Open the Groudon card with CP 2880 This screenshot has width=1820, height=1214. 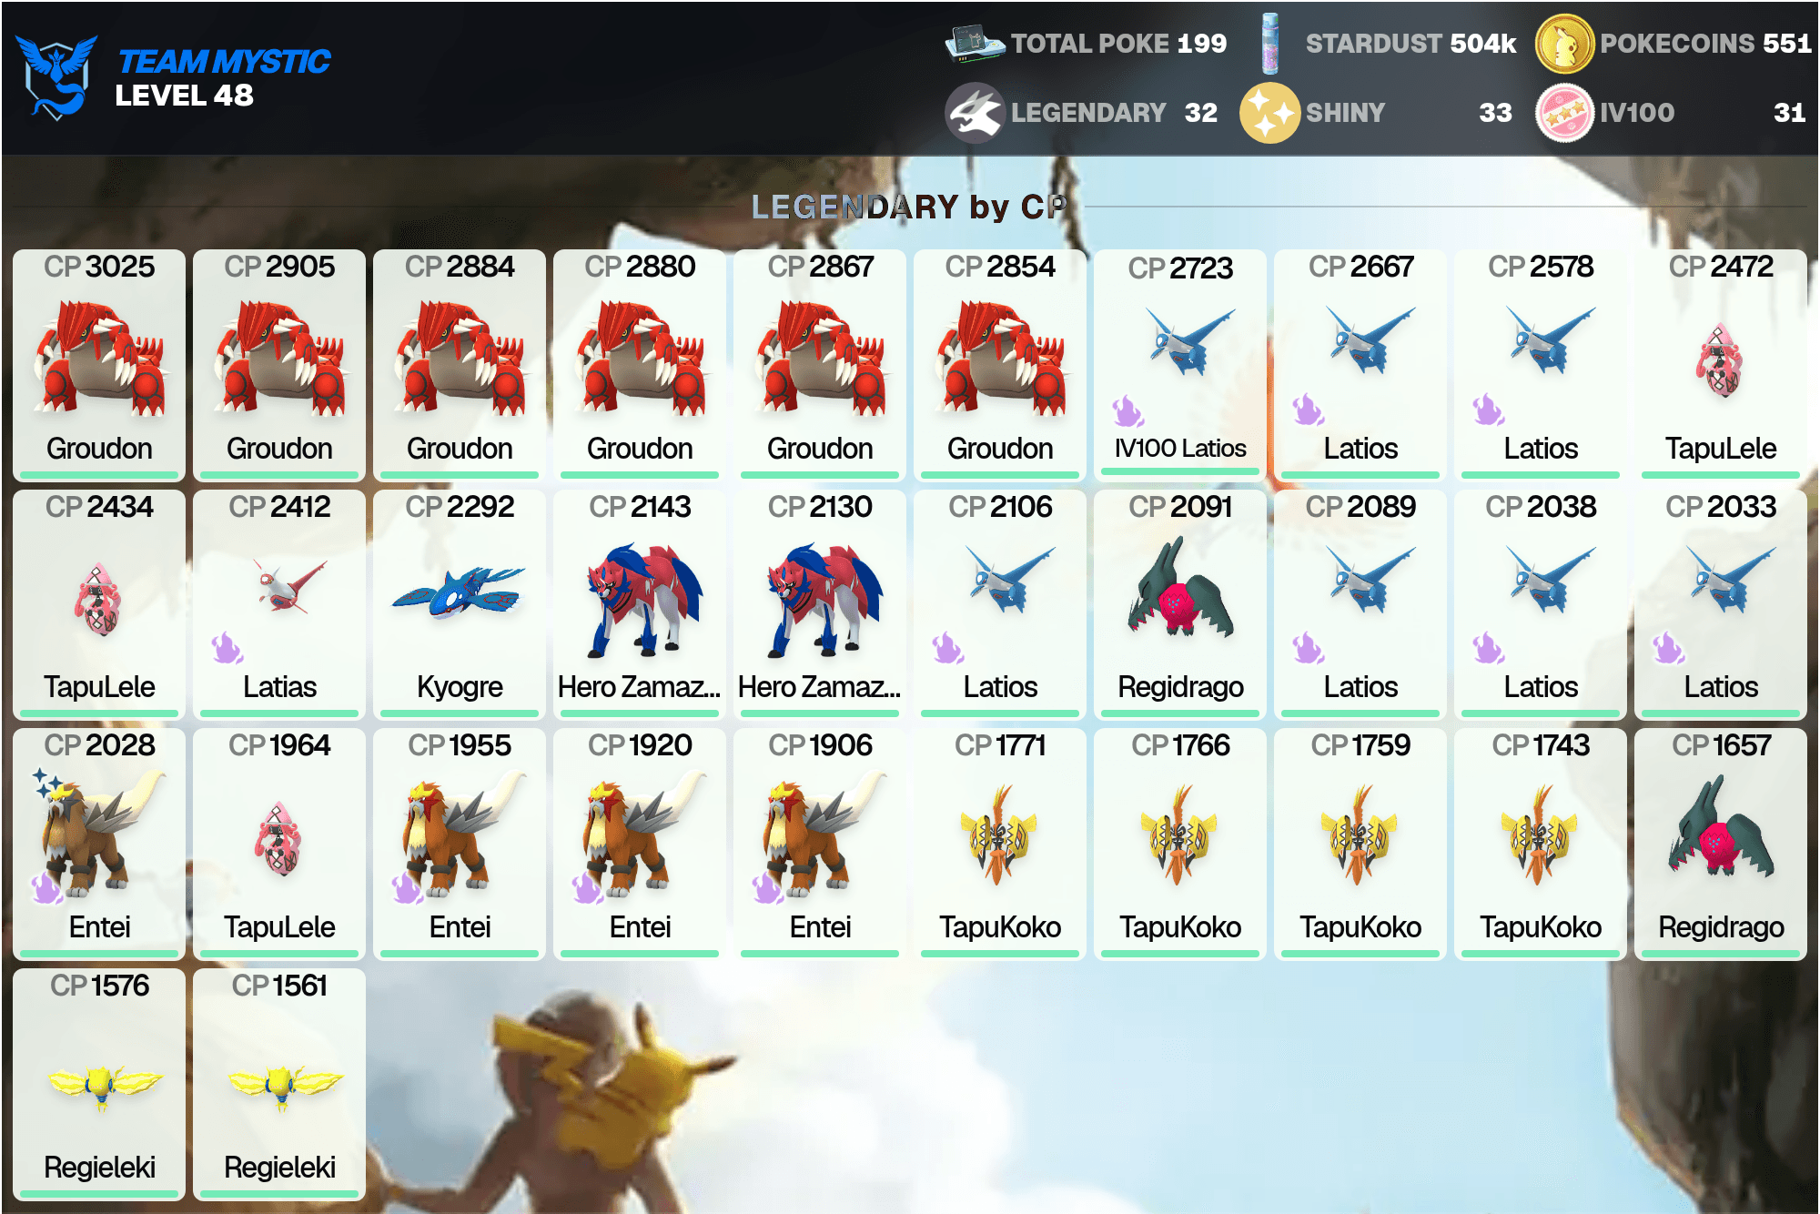point(640,365)
